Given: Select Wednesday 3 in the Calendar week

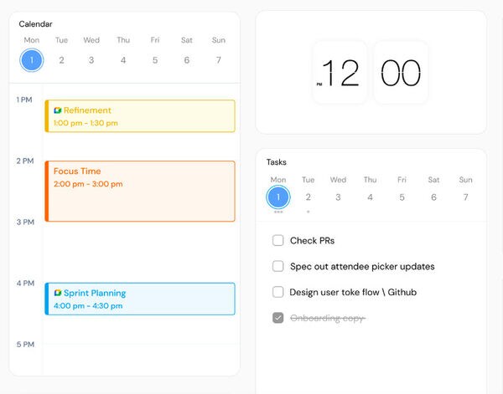Looking at the screenshot, I should click(91, 60).
